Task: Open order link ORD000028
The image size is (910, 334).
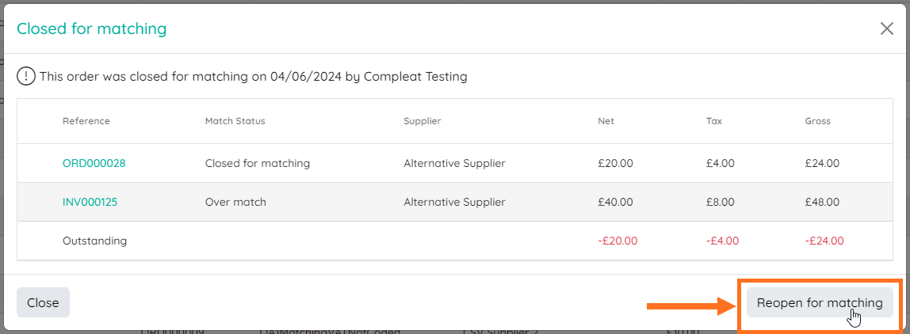Action: point(94,164)
